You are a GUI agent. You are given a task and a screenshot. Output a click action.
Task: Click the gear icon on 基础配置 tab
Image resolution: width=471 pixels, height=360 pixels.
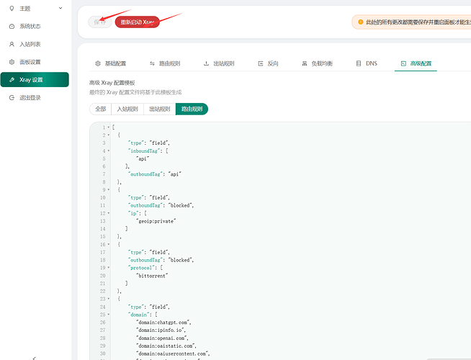(x=98, y=63)
